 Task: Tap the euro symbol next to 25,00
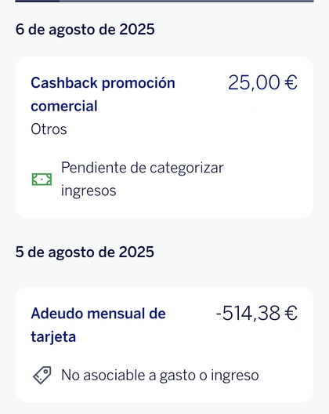pyautogui.click(x=291, y=82)
